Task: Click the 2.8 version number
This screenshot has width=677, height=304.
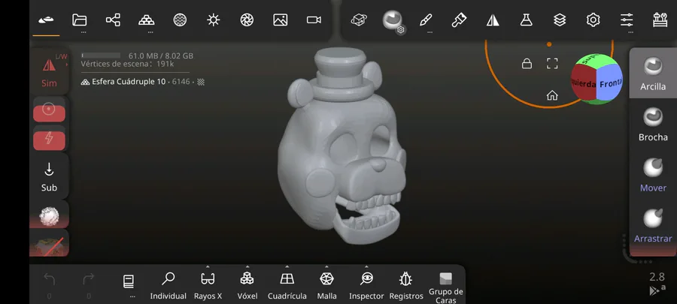Action: (657, 276)
